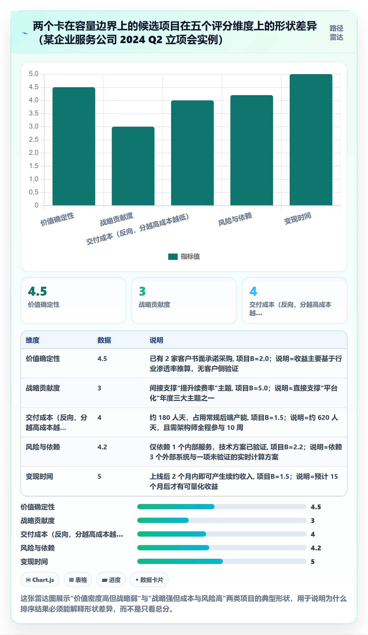Click the 5.0 y-axis tick label
Screen dimensions: 368x635
tap(34, 74)
